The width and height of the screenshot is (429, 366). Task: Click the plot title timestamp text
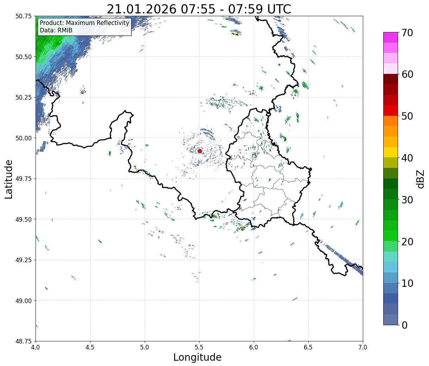point(199,9)
